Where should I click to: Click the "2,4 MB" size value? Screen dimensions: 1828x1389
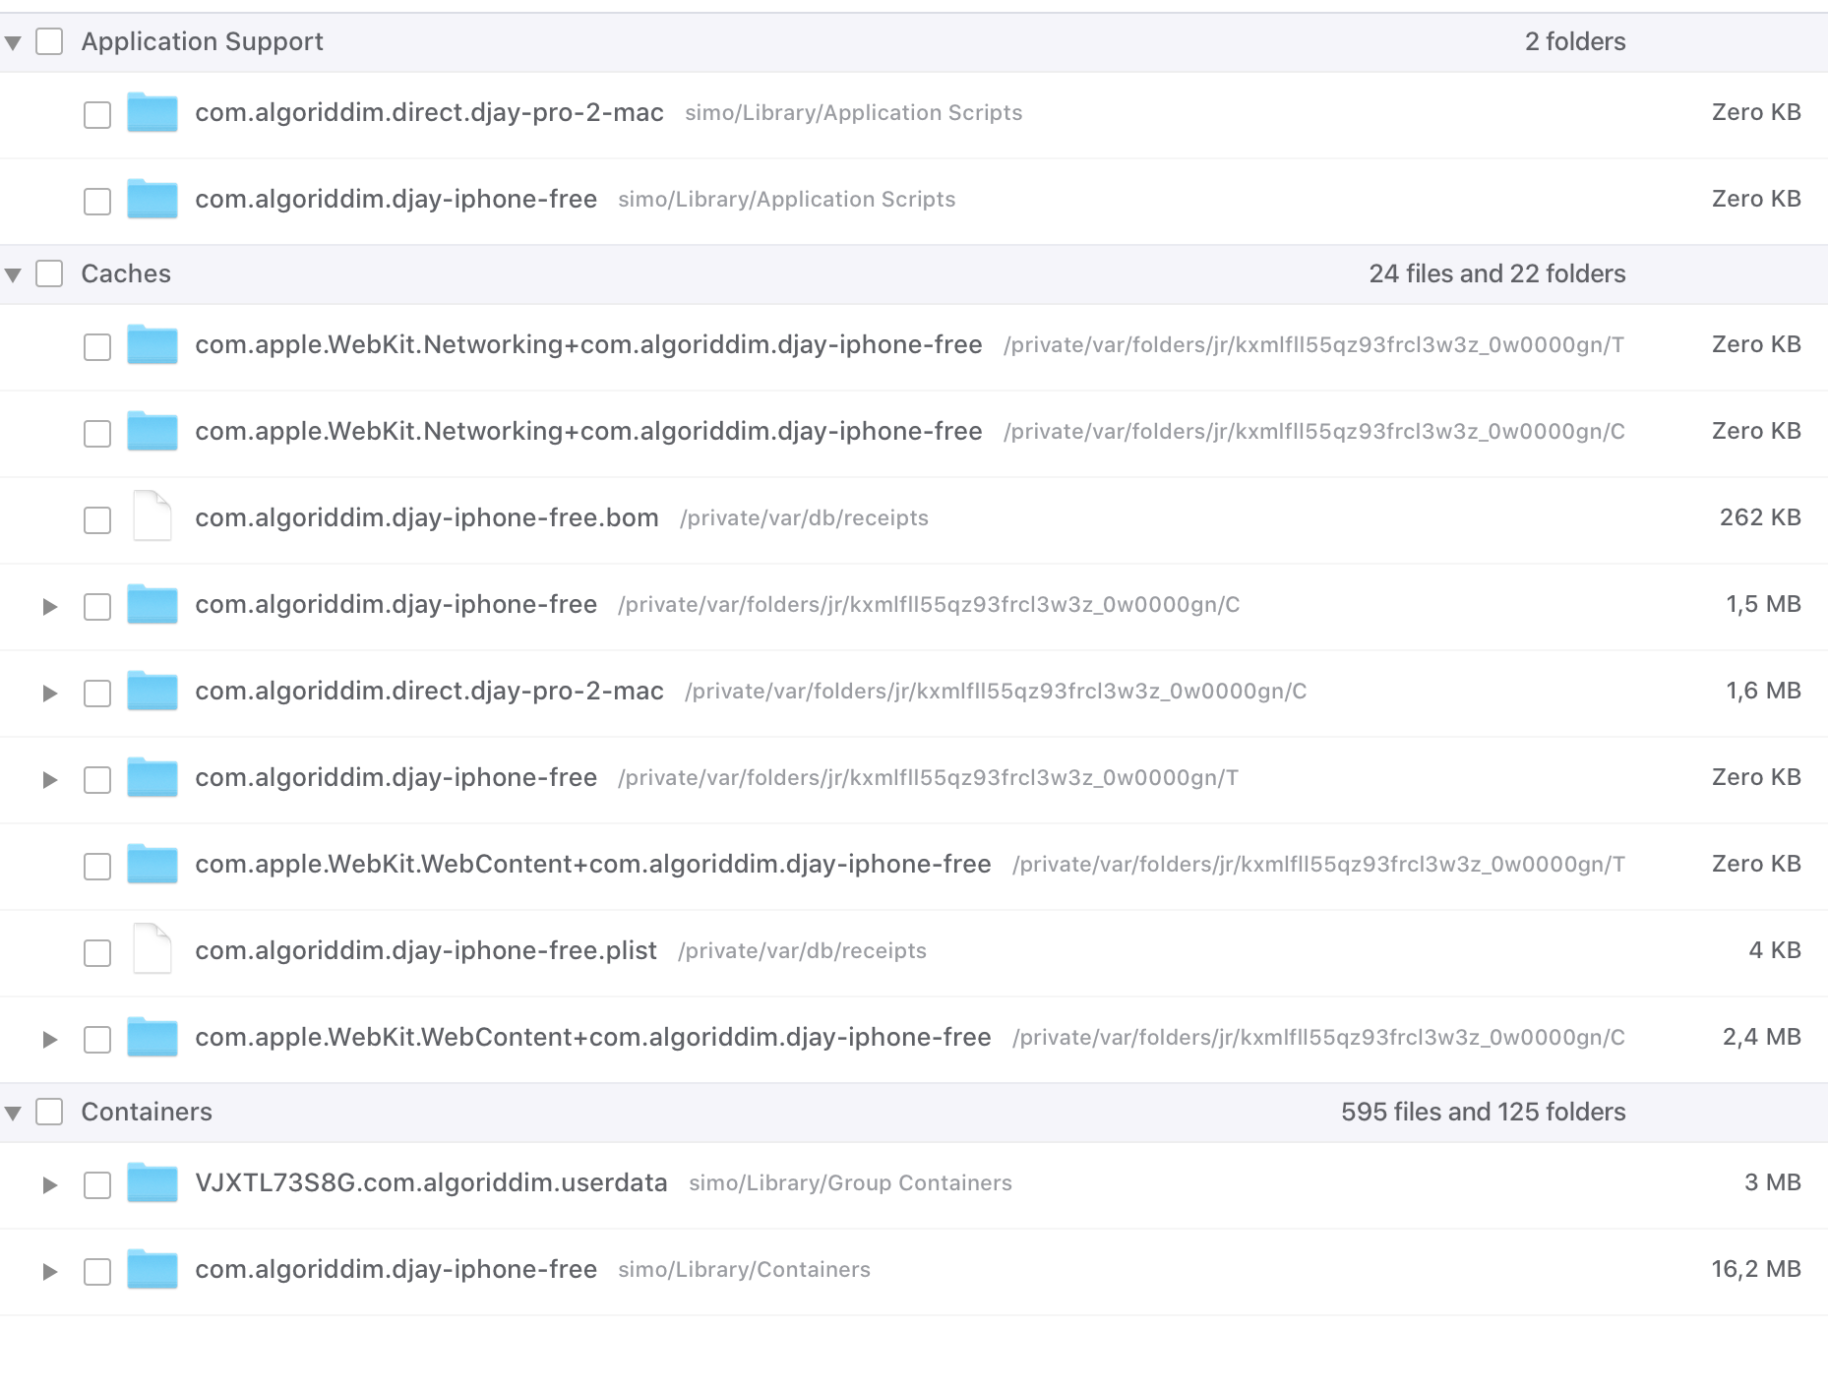tap(1762, 1037)
